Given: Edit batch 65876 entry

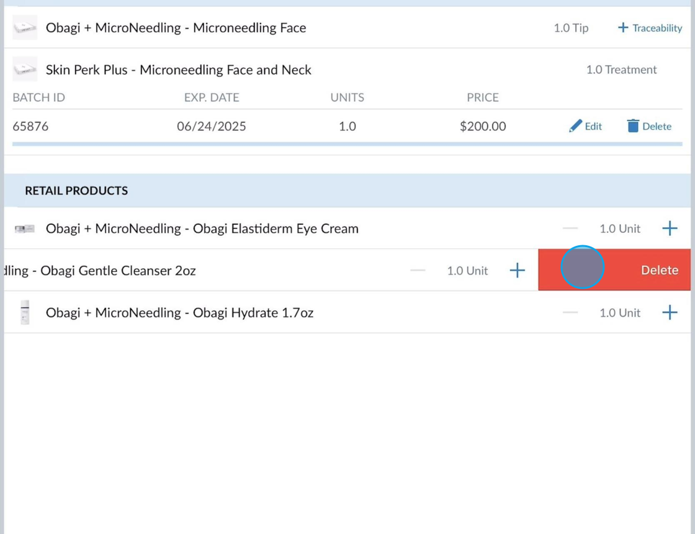Looking at the screenshot, I should coord(586,126).
